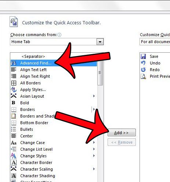Select Print Preview in the toolbar list
Screen dimensions: 170x182
pyautogui.click(x=160, y=76)
